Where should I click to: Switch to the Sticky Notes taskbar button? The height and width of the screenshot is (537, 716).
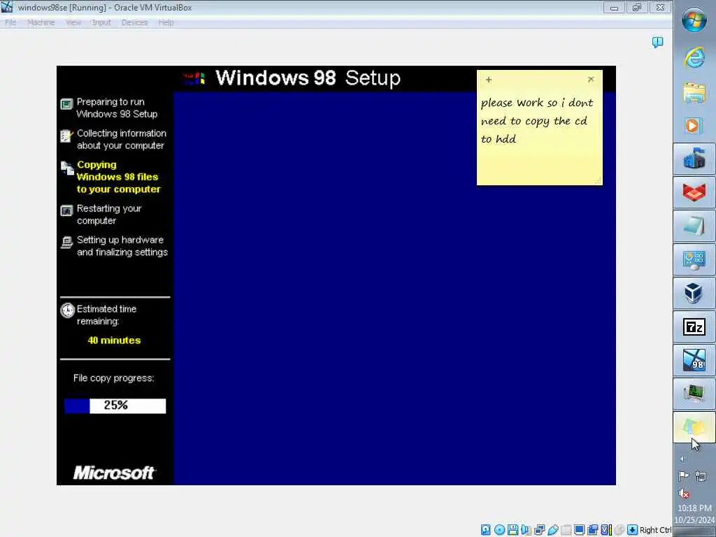(694, 427)
